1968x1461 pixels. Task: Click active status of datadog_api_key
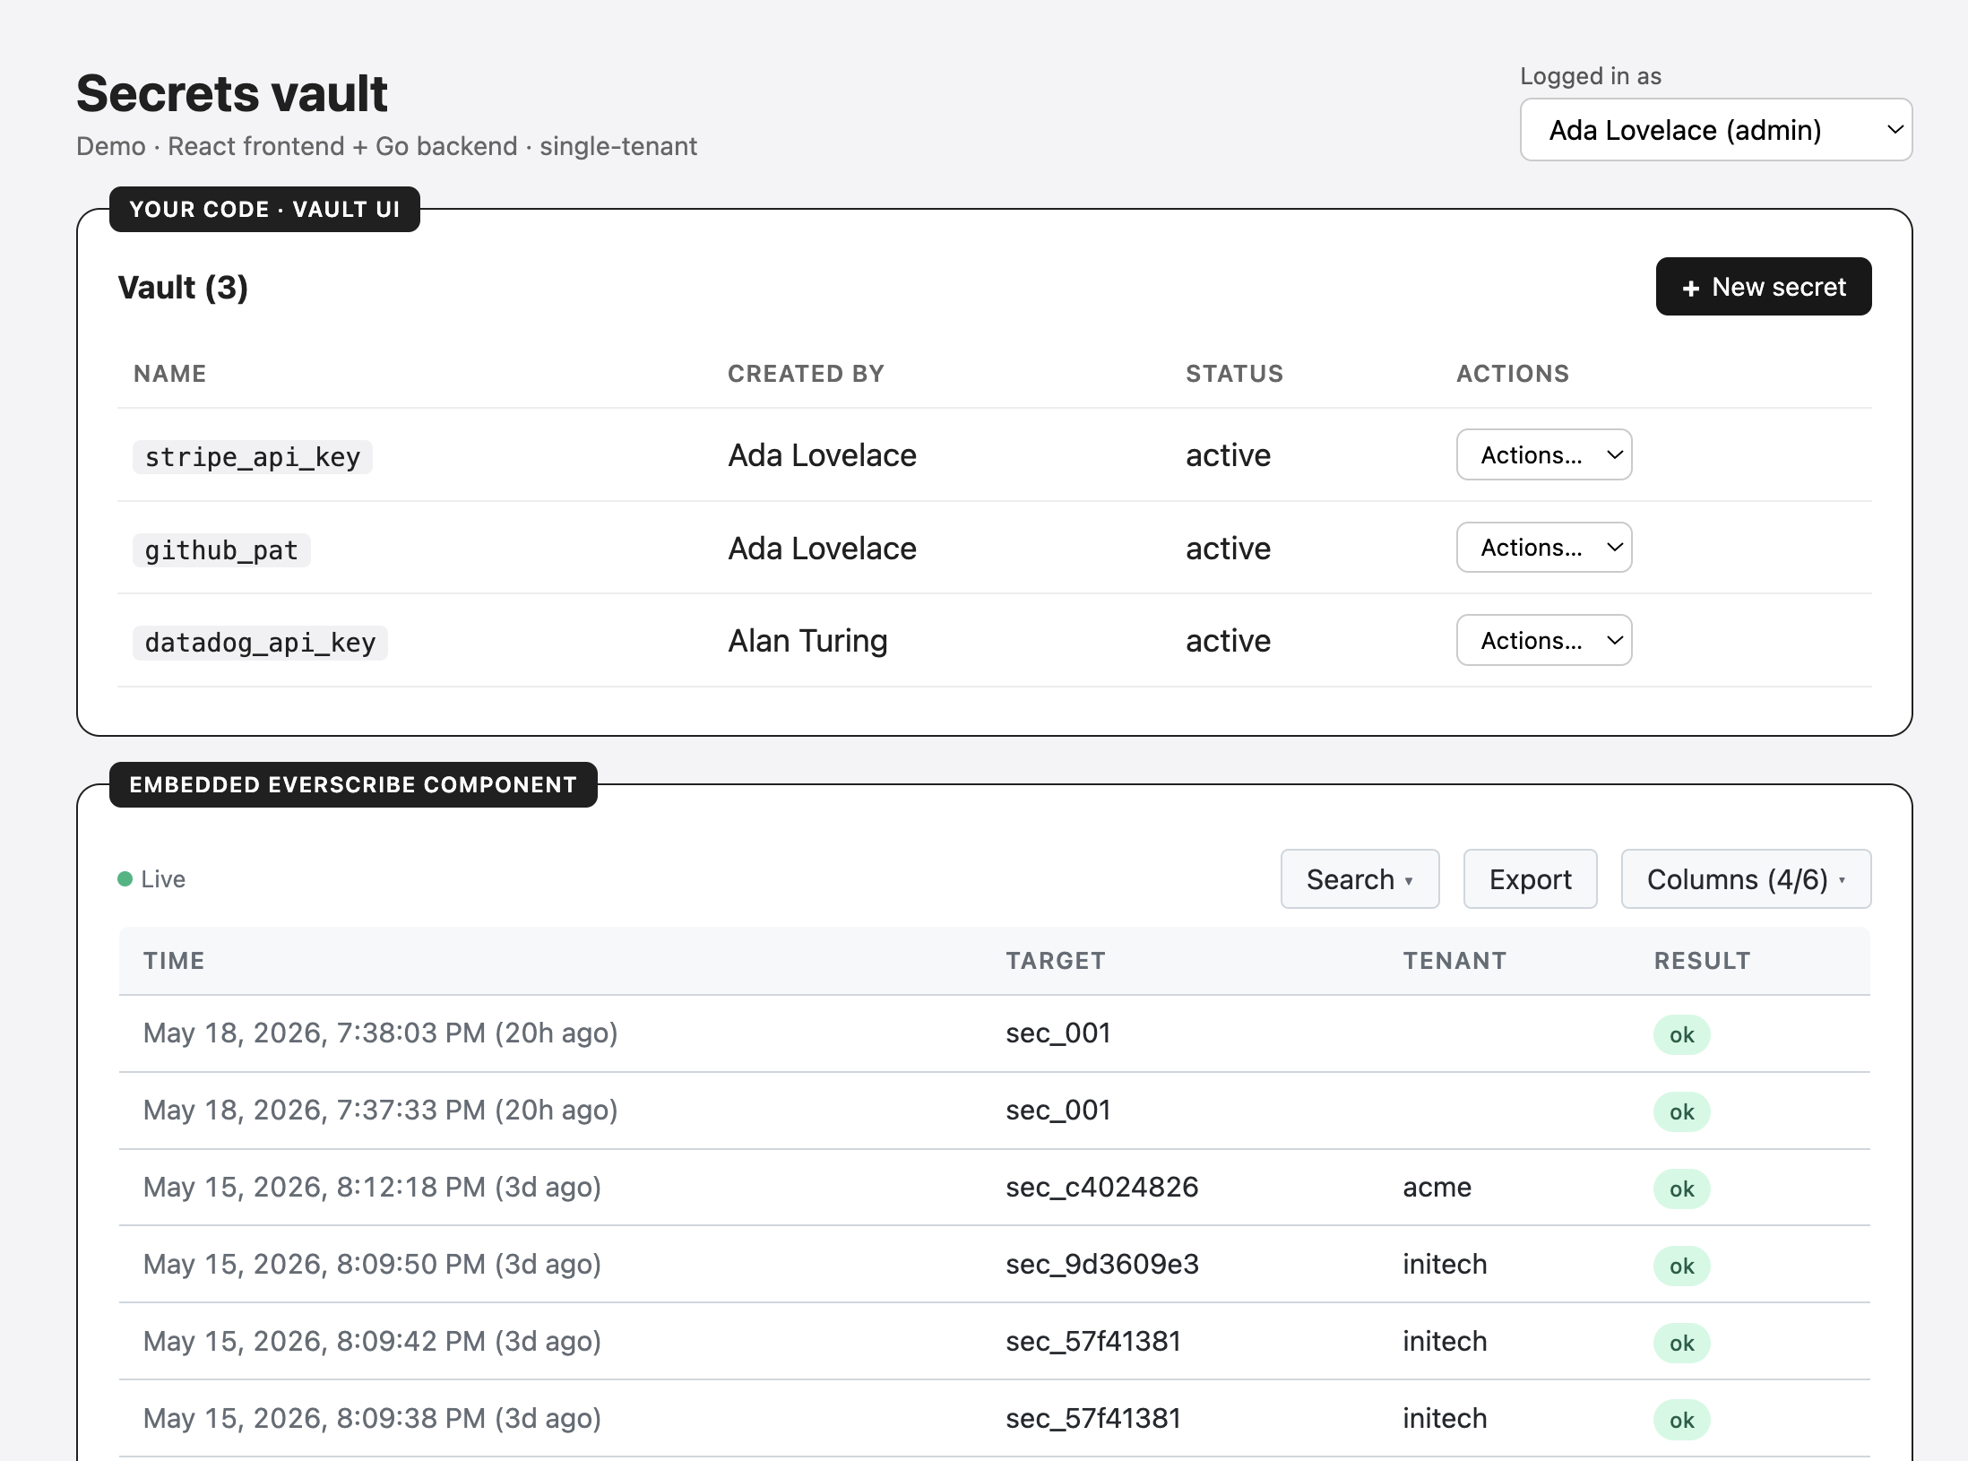click(x=1228, y=641)
